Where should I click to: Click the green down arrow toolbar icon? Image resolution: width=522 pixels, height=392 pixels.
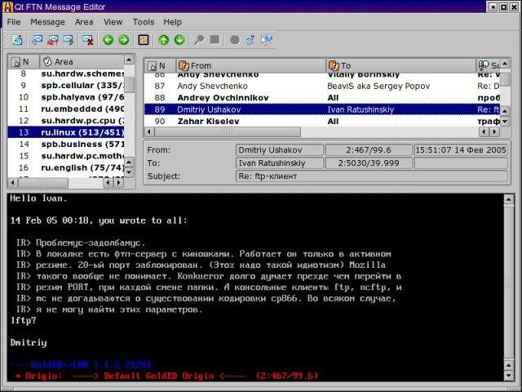179,40
